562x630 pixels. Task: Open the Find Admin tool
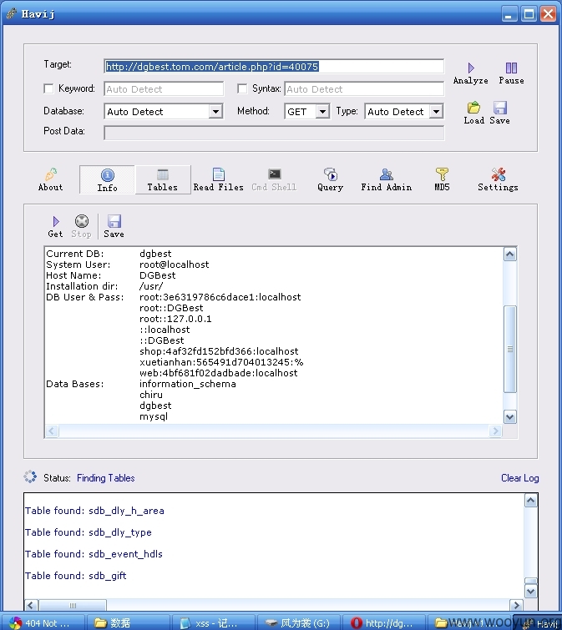coord(386,179)
